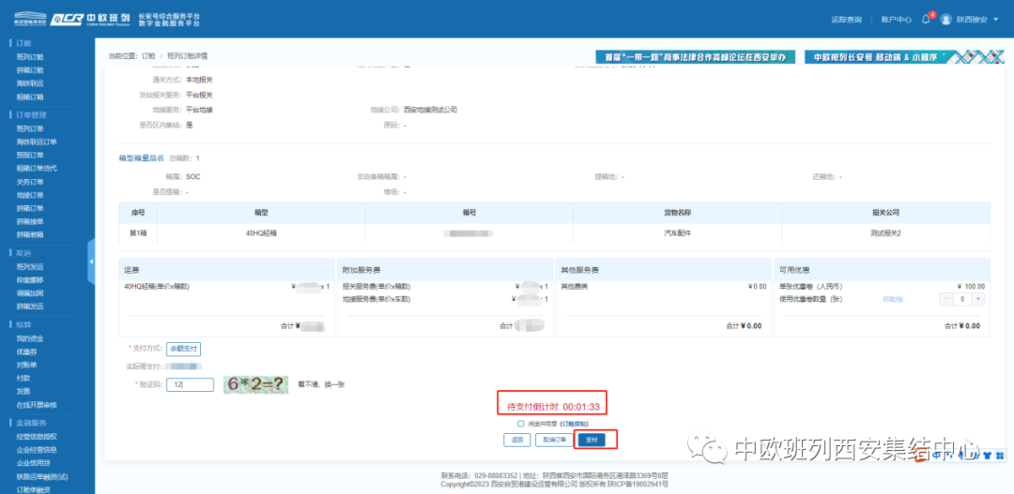Click the 汽车配件 cargo name cell
The height and width of the screenshot is (494, 1014).
pos(677,233)
